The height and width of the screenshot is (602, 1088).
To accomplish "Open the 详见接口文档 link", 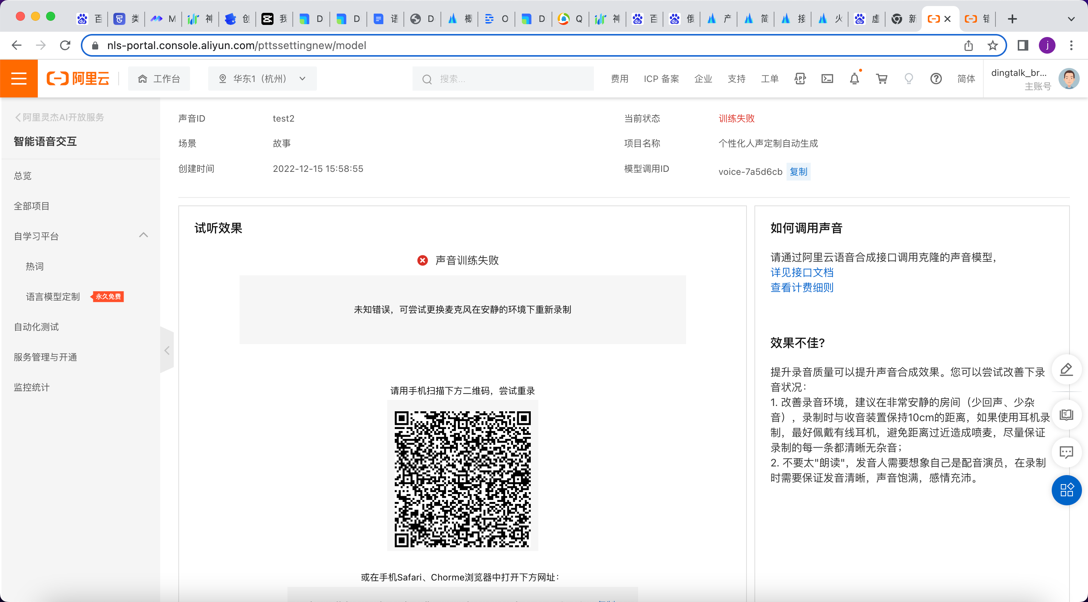I will [x=802, y=272].
